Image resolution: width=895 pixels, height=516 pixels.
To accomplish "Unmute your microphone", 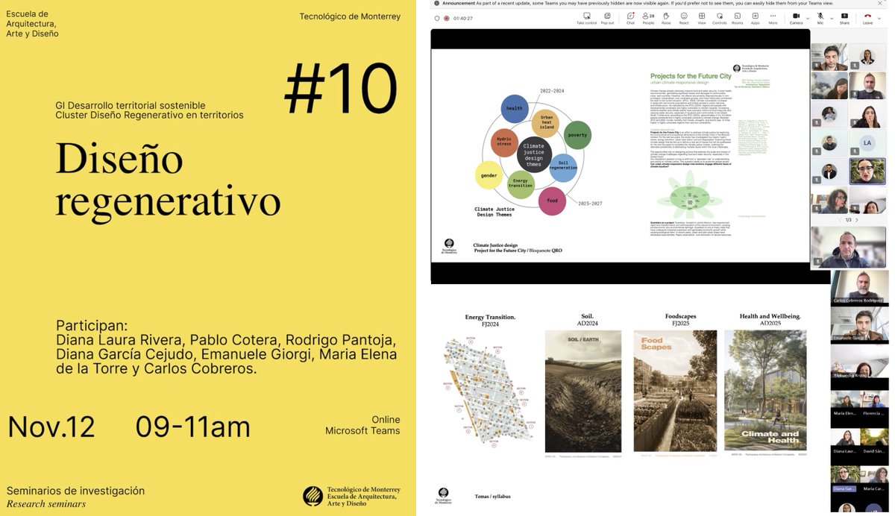I will 820,16.
